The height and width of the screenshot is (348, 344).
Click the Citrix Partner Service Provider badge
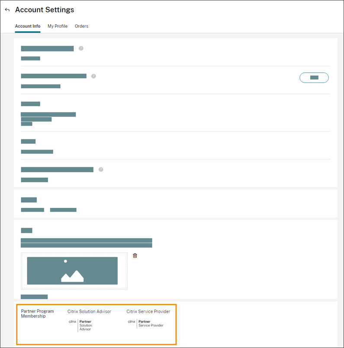[145, 324]
